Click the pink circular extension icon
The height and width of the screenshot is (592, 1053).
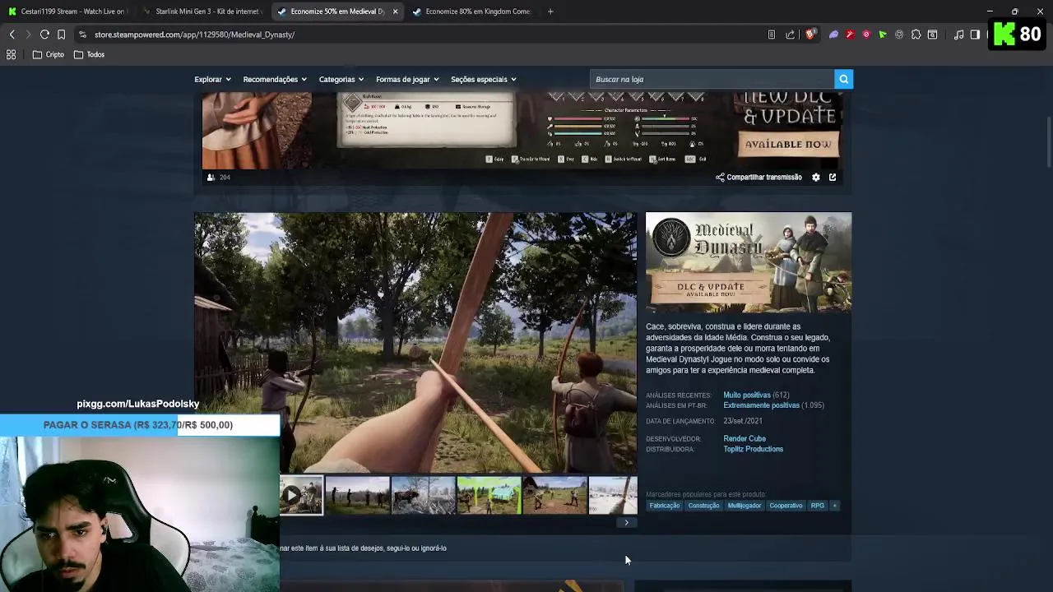tap(866, 35)
